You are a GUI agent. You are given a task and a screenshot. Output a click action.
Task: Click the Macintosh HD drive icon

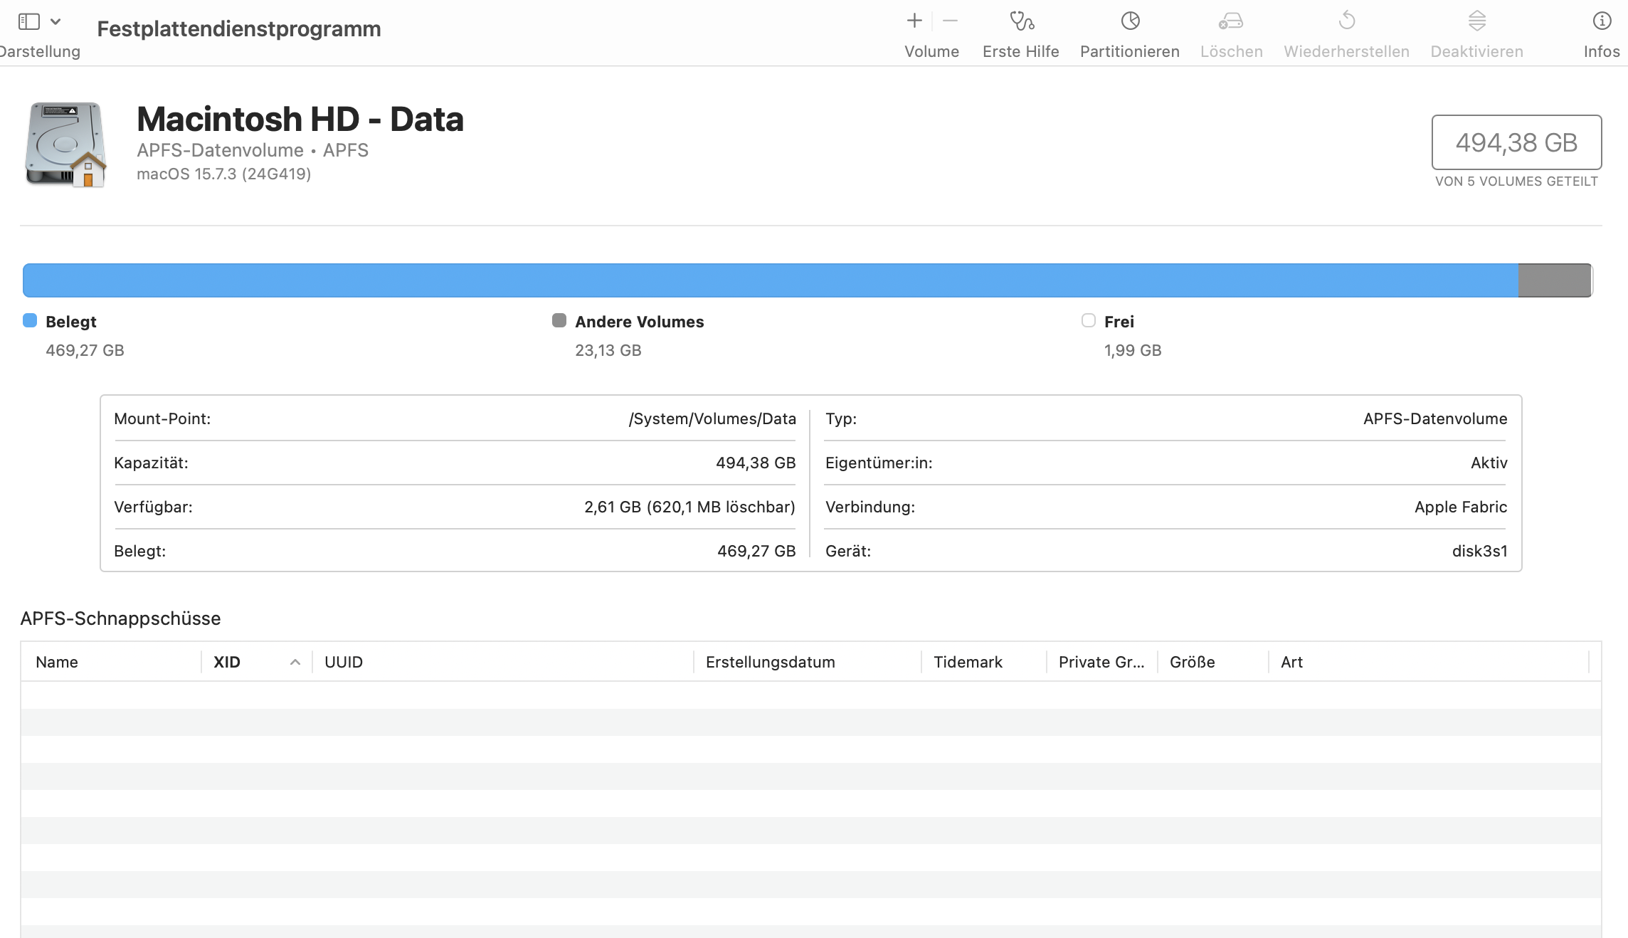pyautogui.click(x=66, y=144)
